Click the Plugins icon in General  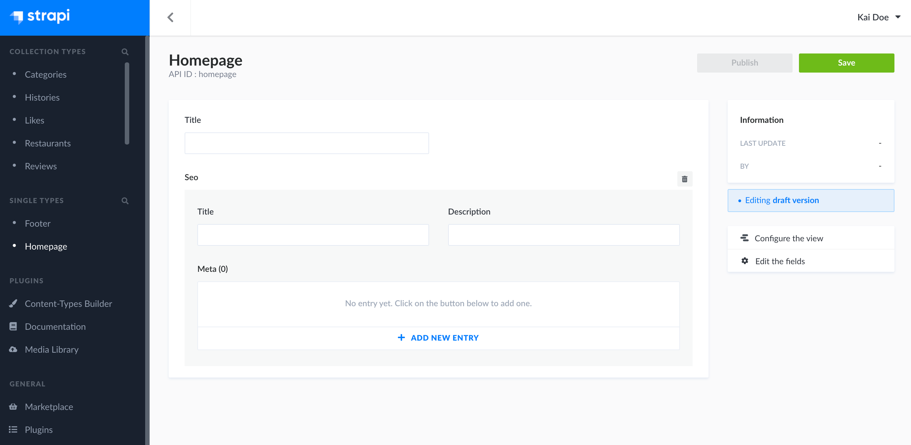tap(13, 429)
